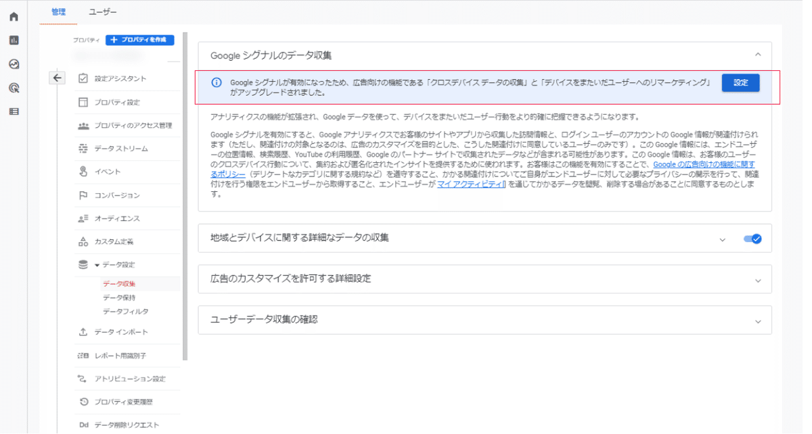
Task: Click the プロパティ設定 layout icon
Action: pos(83,102)
